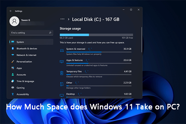Click the 101 GB free label

tap(127, 38)
